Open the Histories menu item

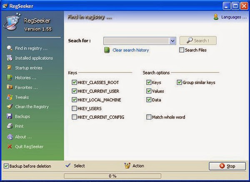click(x=25, y=77)
